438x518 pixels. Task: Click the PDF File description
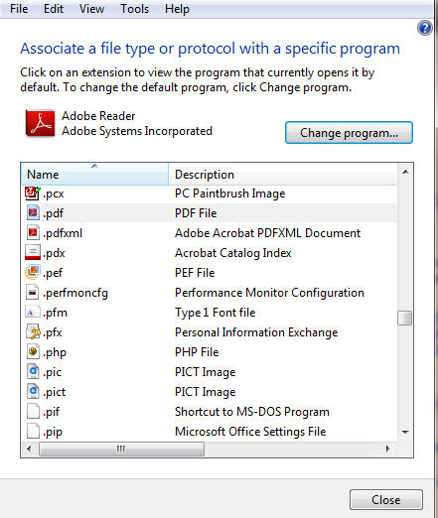196,213
